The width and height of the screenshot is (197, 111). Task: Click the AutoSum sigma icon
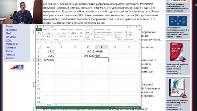click(127, 32)
